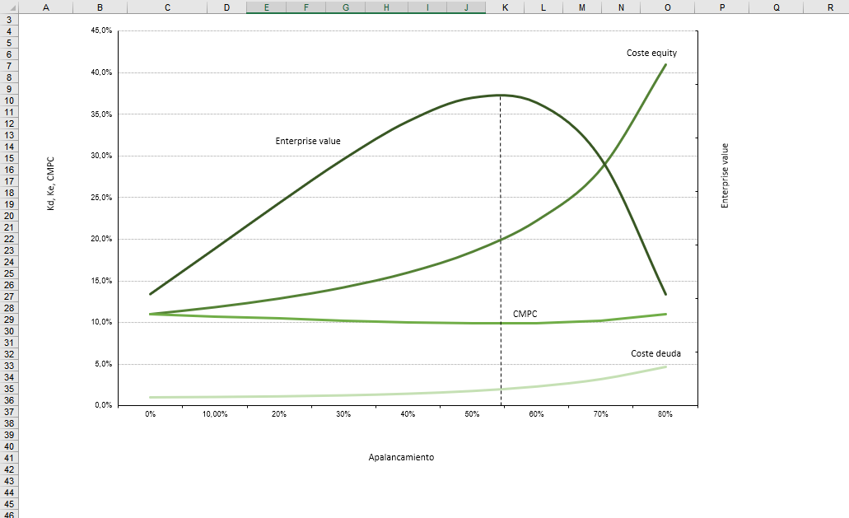Viewport: 849px width, 518px height.
Task: Click the 0,0% vertical axis label
Action: 103,405
